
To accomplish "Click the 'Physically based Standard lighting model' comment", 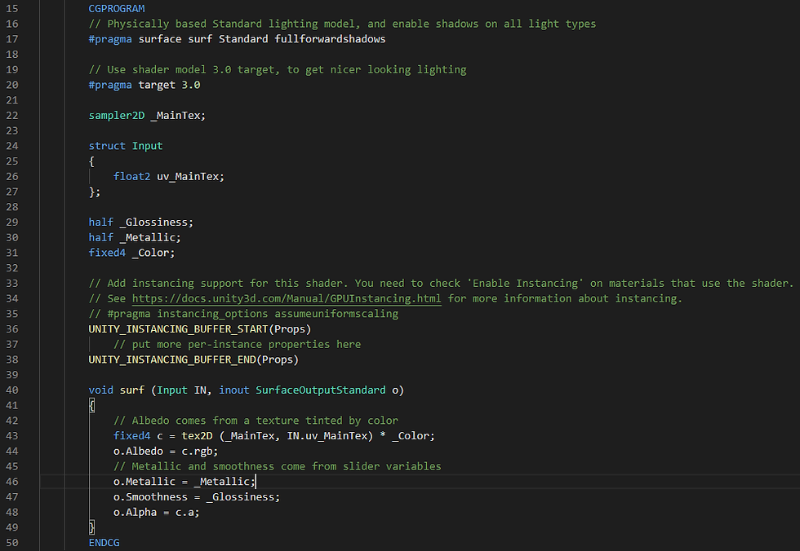I will coord(342,24).
